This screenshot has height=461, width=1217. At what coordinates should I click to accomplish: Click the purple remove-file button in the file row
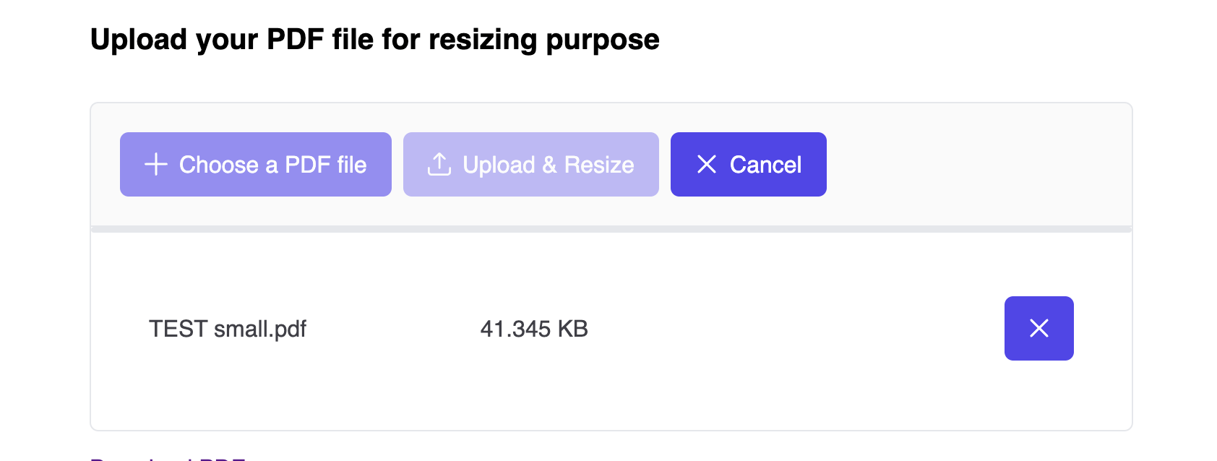[1039, 328]
